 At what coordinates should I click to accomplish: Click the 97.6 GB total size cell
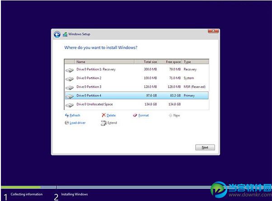151,96
